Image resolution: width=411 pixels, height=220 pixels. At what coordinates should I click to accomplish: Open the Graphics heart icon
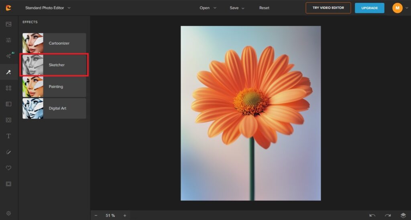tap(9, 168)
